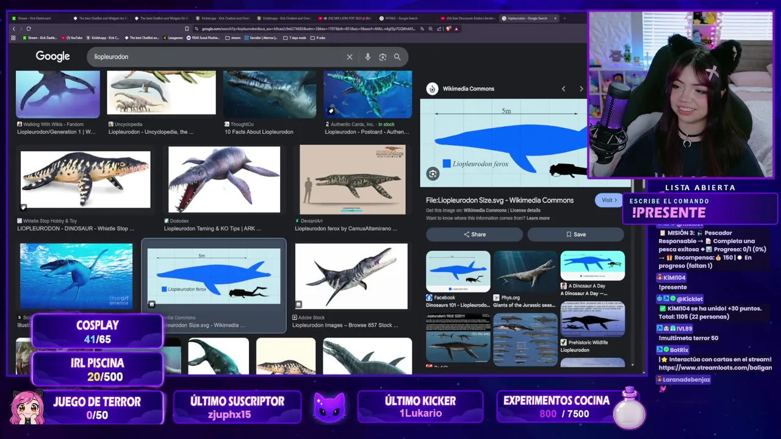Open the Dododex Liopleurodon Taming image

(x=224, y=179)
